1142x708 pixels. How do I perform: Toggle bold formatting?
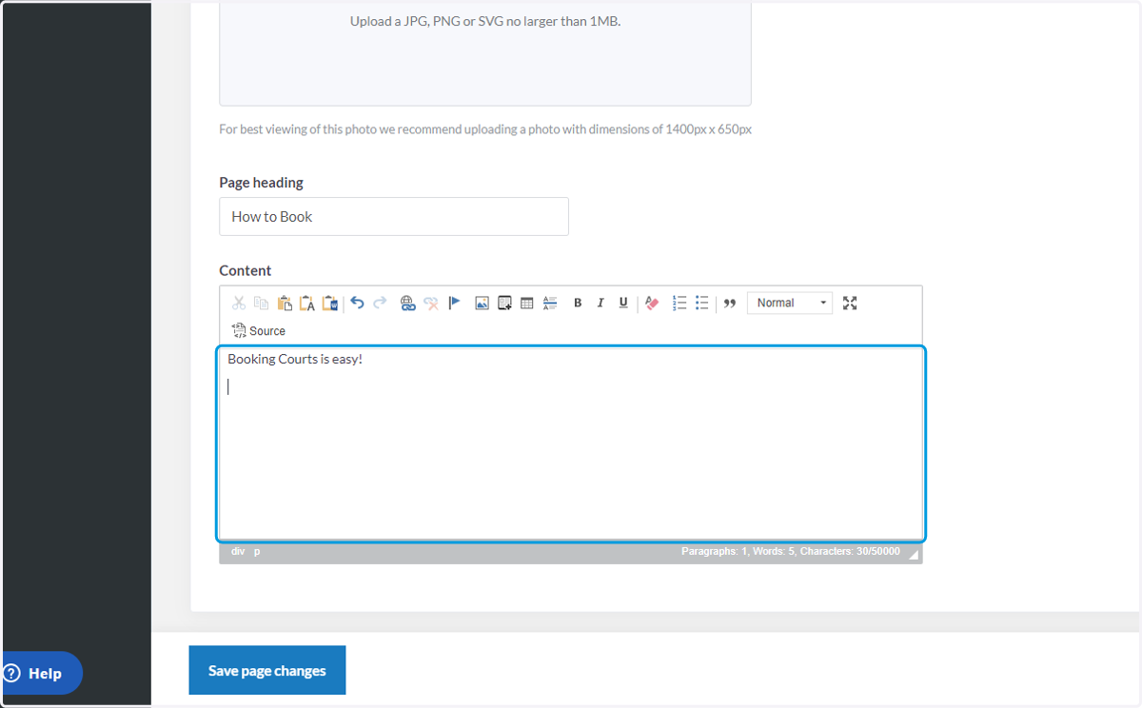578,303
